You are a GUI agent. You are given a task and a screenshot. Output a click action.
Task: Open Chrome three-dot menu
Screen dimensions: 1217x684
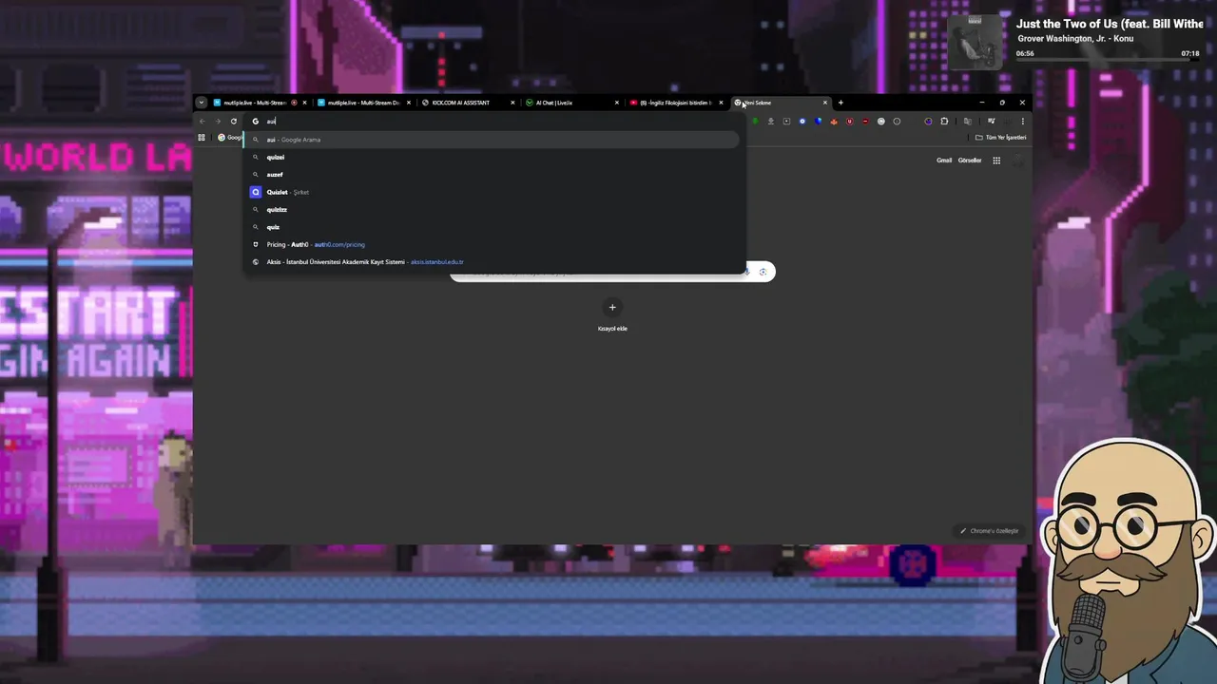[1023, 122]
